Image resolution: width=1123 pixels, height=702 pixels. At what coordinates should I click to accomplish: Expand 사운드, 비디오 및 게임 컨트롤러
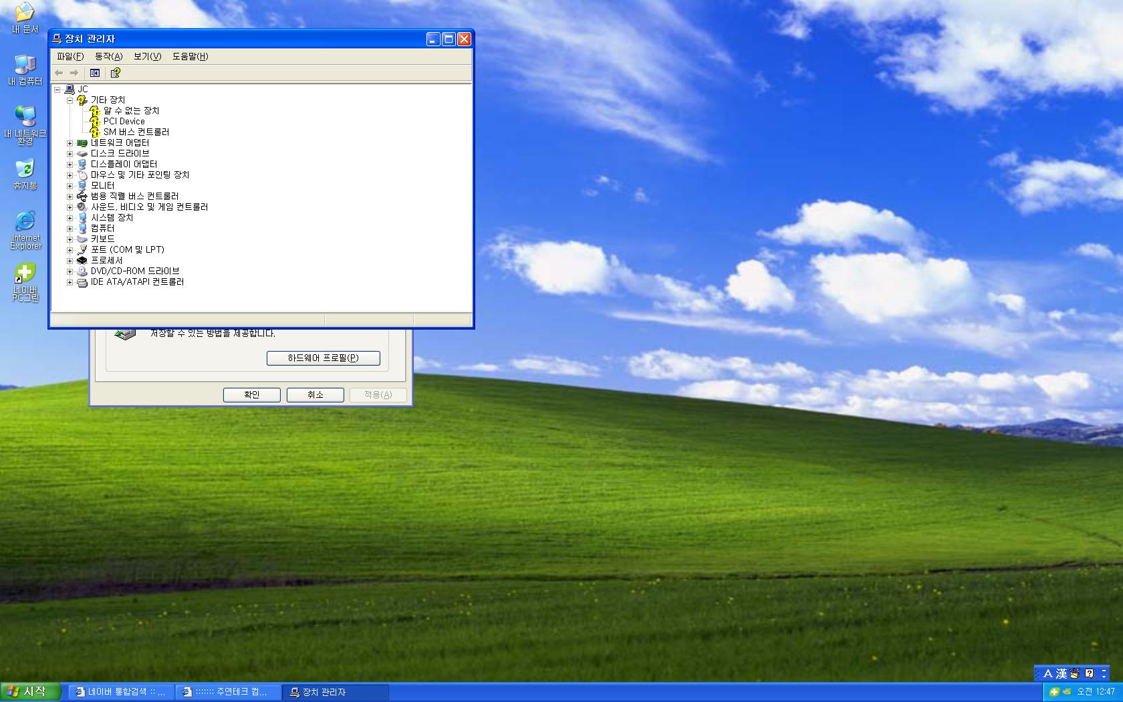click(70, 207)
